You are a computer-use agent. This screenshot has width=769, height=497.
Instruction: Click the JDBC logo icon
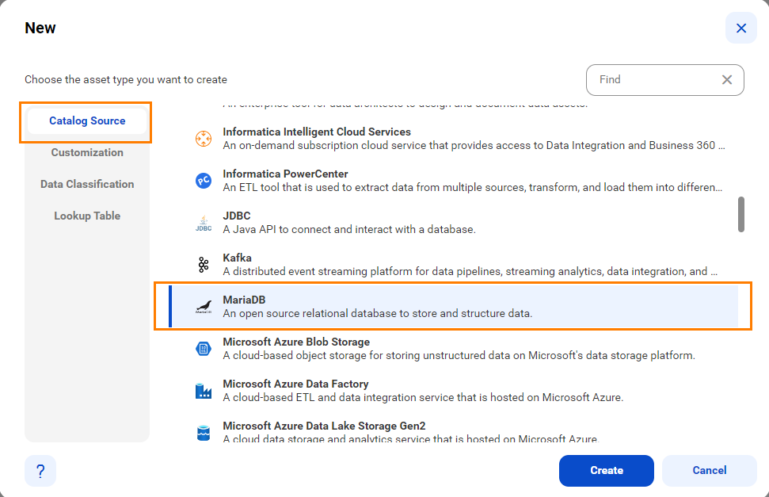coord(204,223)
